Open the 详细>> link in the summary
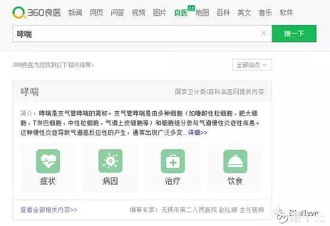The height and width of the screenshot is (226, 330). (x=198, y=133)
